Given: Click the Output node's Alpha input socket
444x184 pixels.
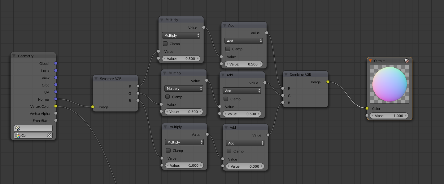Looking at the screenshot, I should [367, 115].
